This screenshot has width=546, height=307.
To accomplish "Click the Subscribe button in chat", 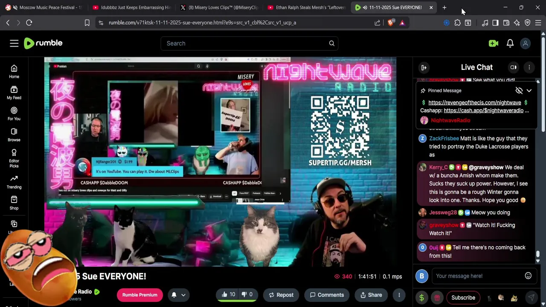I will (463, 298).
